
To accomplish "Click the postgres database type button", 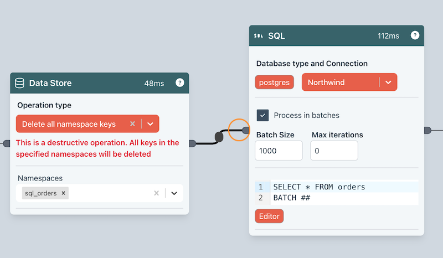I will (274, 82).
